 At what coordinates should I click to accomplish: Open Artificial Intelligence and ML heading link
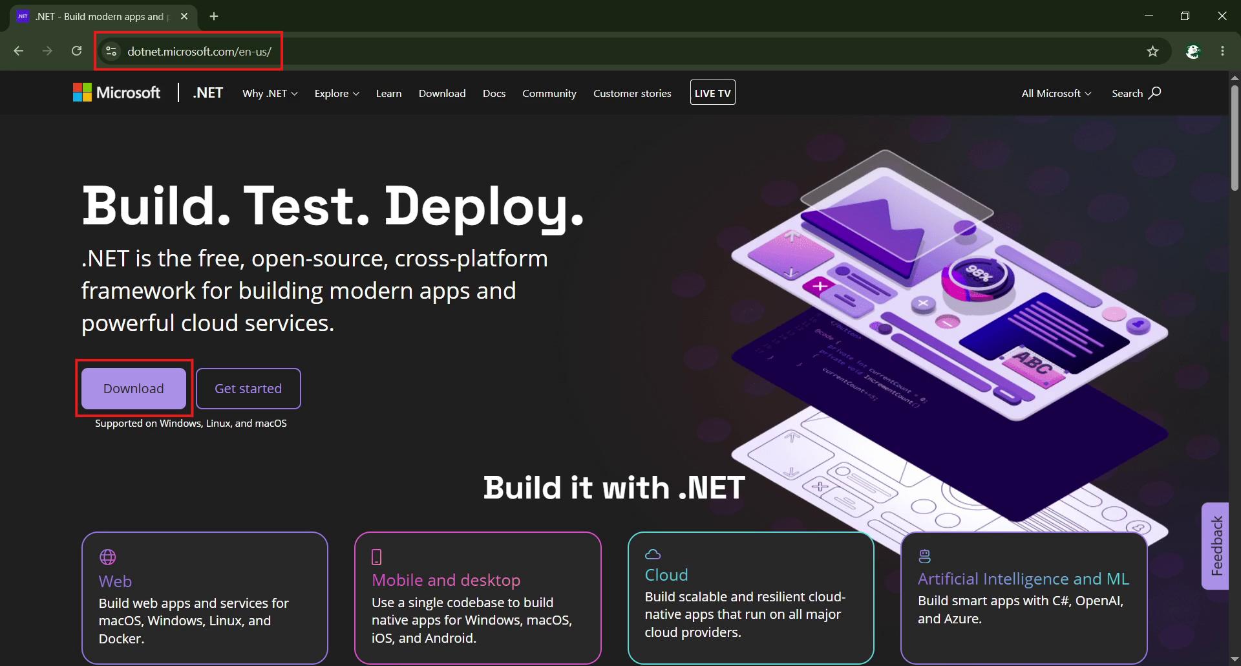point(1023,579)
